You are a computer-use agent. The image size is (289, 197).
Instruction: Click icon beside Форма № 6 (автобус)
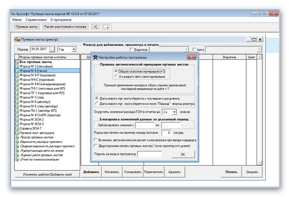pos(17,102)
